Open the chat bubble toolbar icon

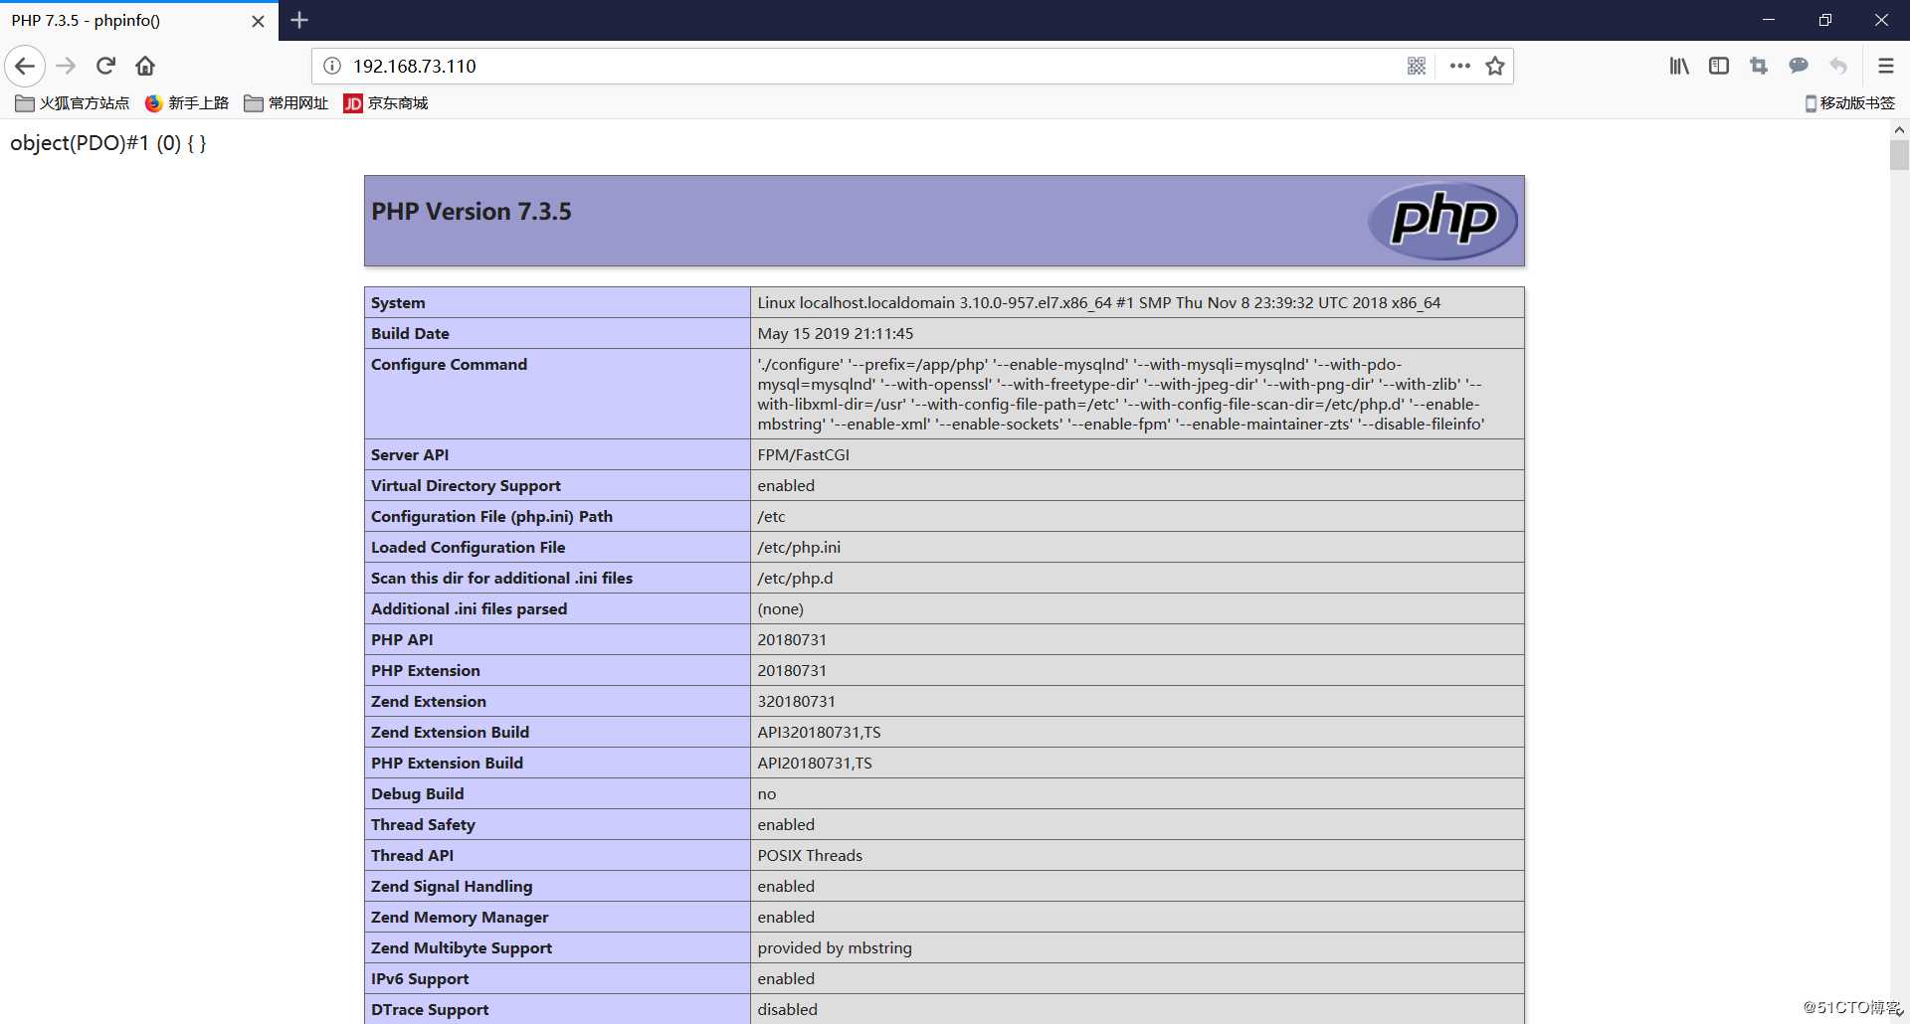tap(1799, 66)
